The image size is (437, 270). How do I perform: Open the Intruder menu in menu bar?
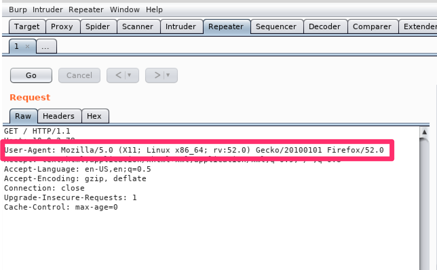(47, 9)
